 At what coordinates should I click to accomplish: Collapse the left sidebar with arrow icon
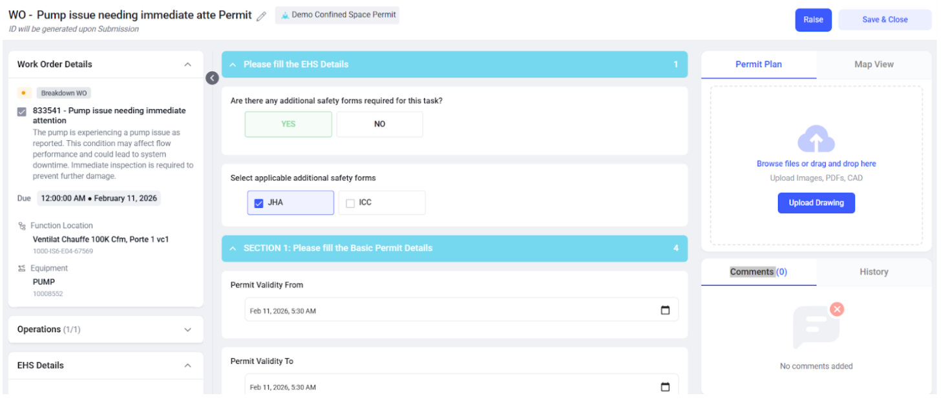pyautogui.click(x=213, y=78)
